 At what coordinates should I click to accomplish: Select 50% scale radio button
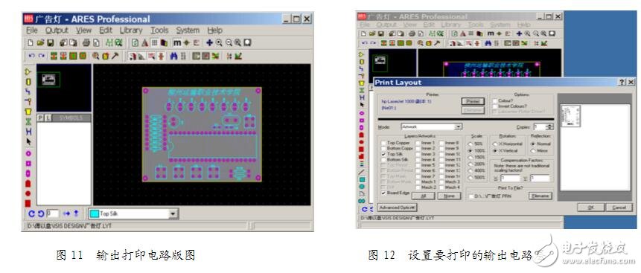[471, 144]
